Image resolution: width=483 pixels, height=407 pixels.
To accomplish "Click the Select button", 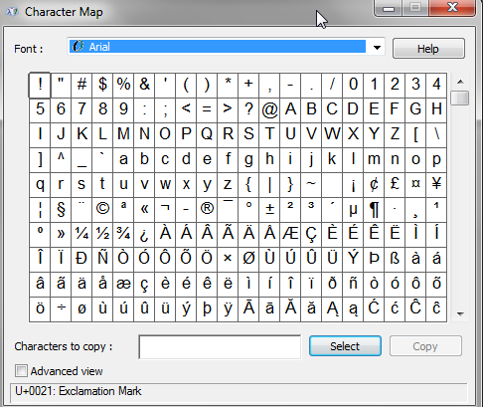I will (345, 346).
